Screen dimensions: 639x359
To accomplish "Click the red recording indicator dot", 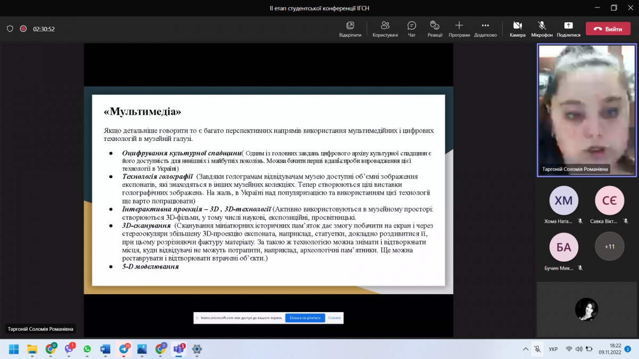I will (x=22, y=28).
